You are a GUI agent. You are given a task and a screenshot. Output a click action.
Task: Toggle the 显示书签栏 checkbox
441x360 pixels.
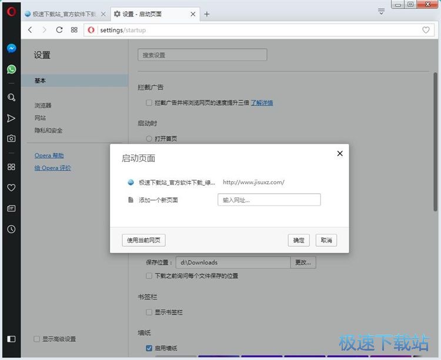tap(149, 312)
